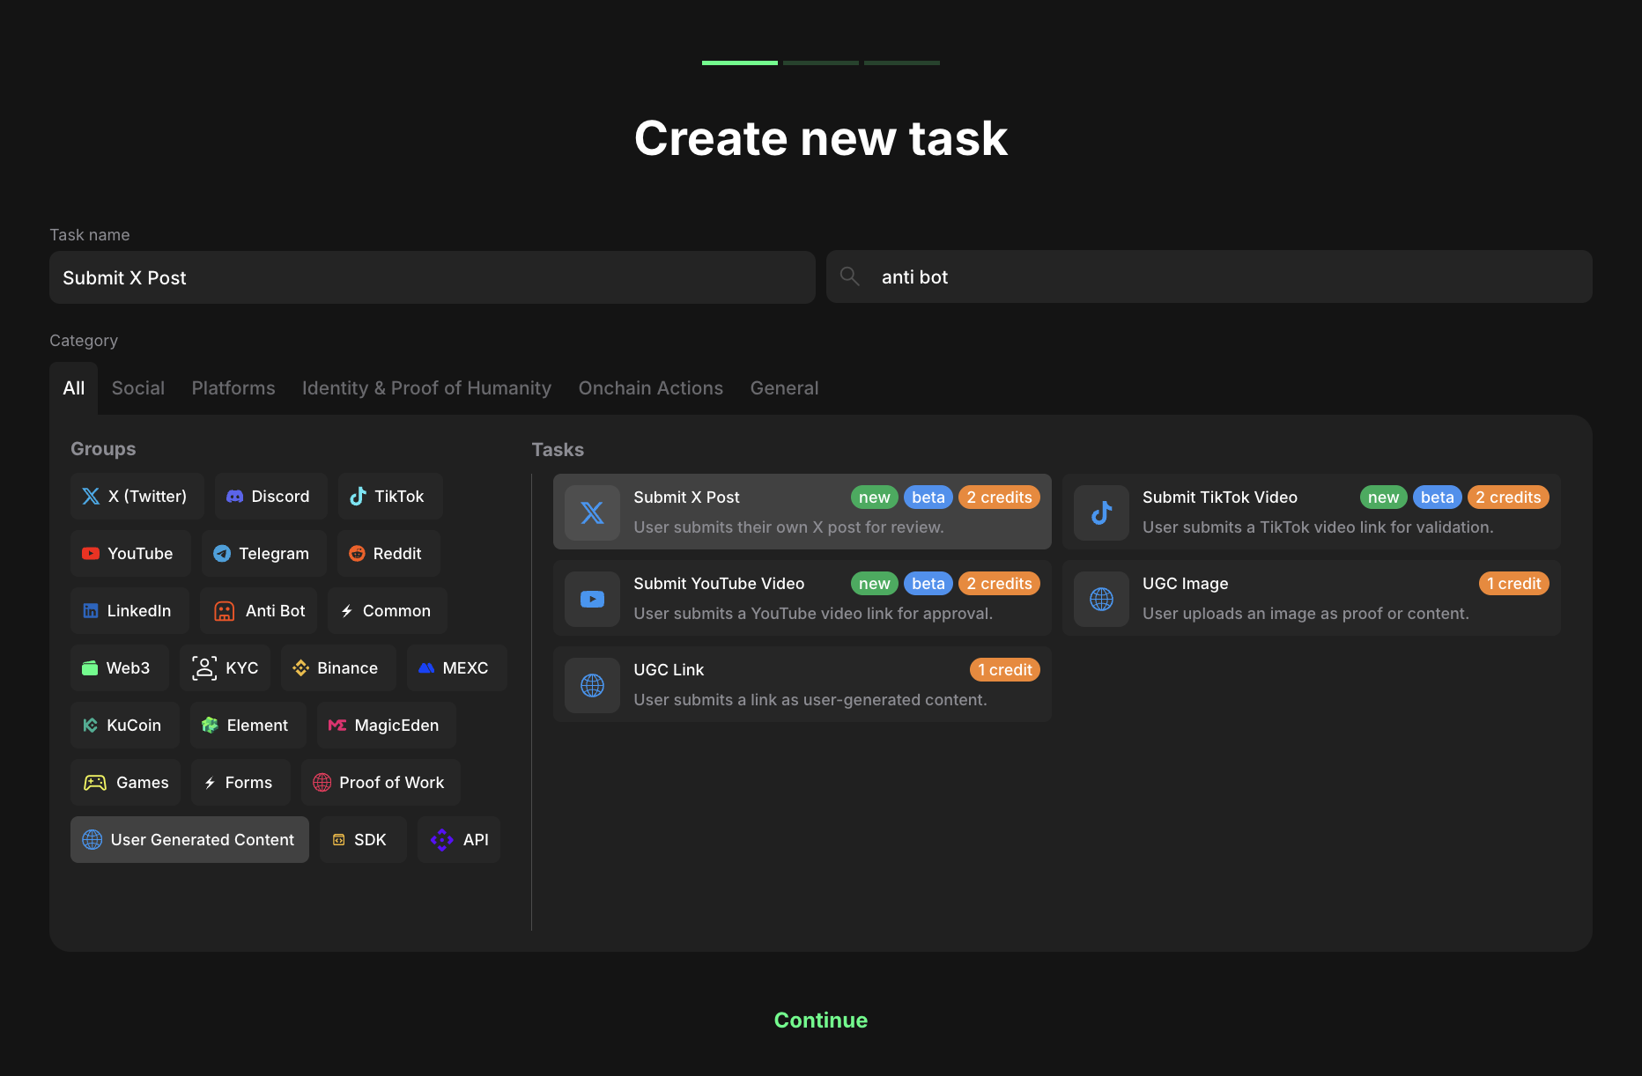
Task: Open the General category tab
Action: (x=784, y=388)
